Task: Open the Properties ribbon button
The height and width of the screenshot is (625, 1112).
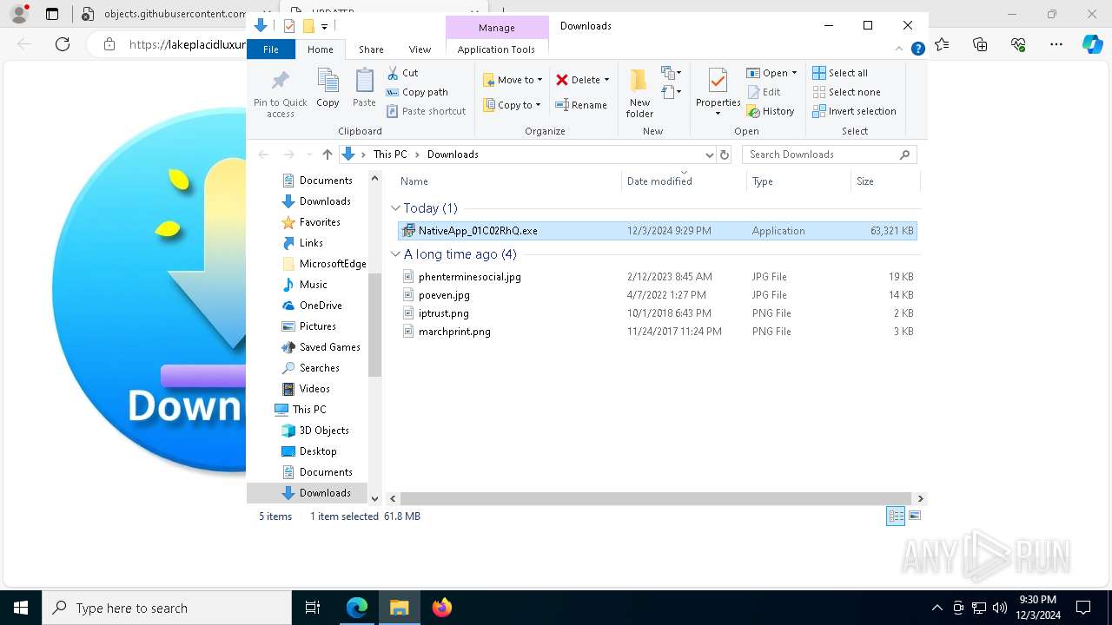Action: coord(718,93)
